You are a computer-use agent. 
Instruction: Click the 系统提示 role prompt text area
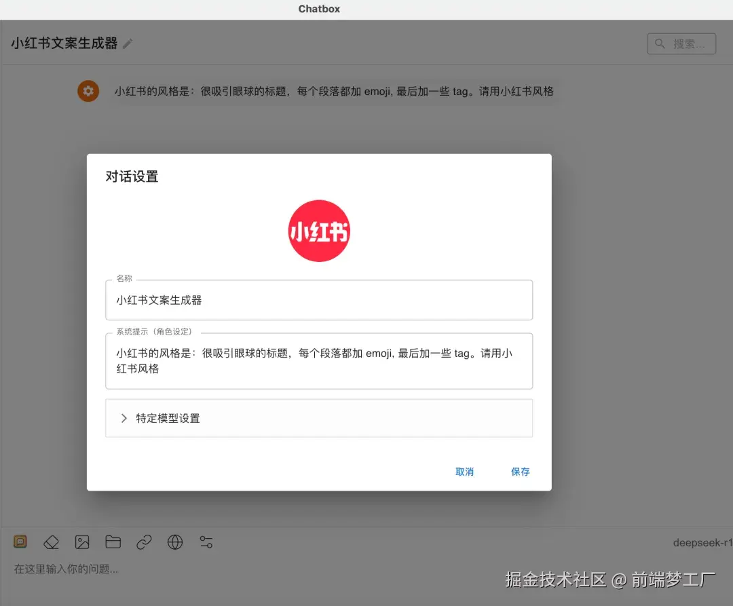[x=319, y=360]
